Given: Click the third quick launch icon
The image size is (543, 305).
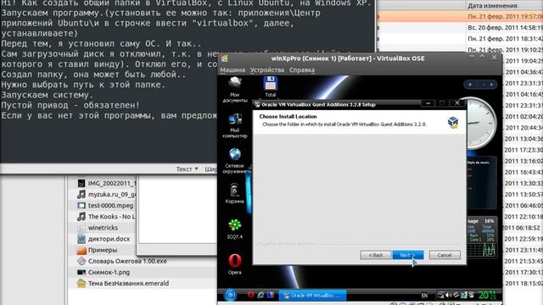Looking at the screenshot, I should pyautogui.click(x=271, y=295).
